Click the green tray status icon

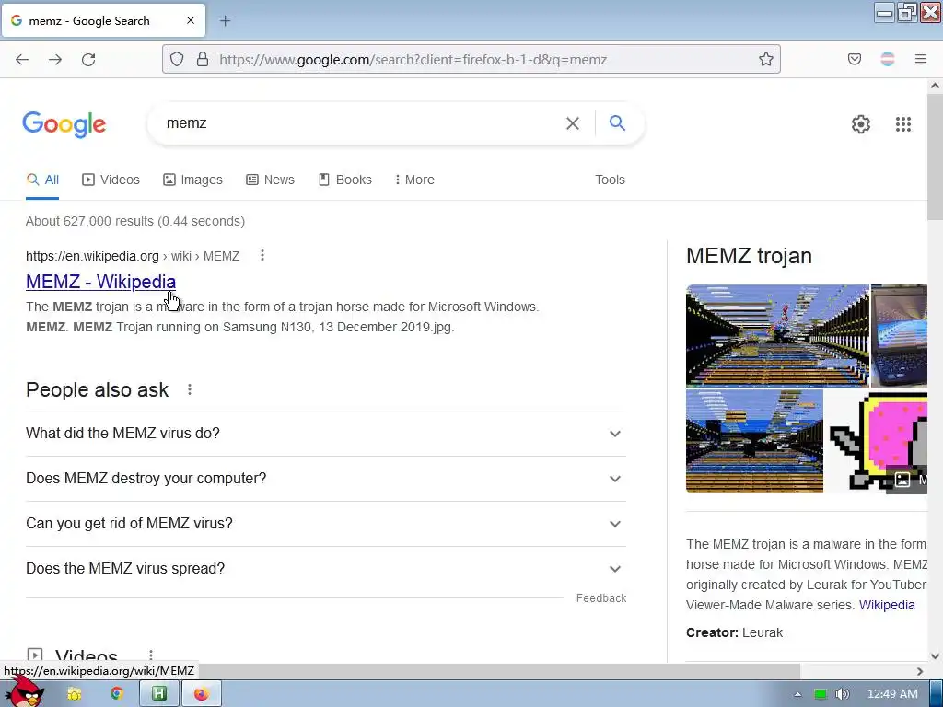821,694
